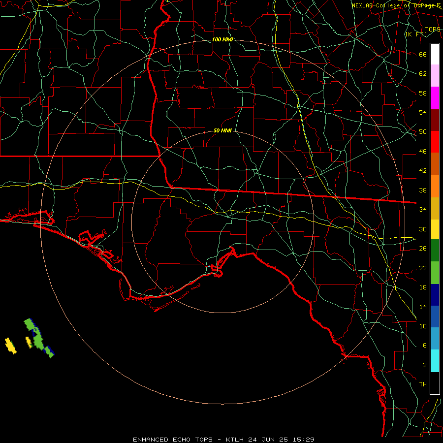
Task: Select the light blue 14 kft swatch
Action: click(x=435, y=338)
